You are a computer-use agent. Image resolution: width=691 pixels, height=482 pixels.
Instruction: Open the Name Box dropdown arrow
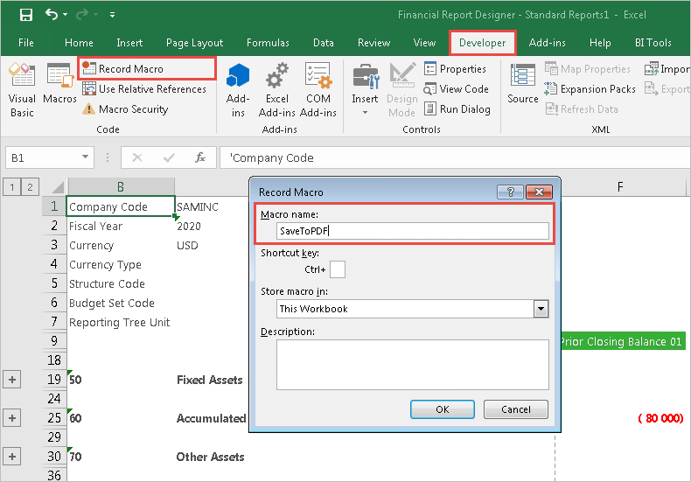[x=85, y=157]
